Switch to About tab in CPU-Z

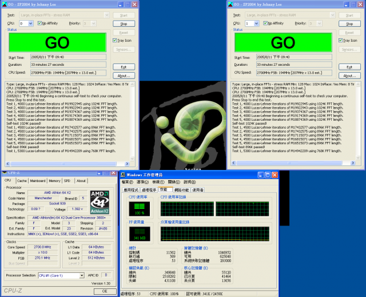tap(81, 181)
